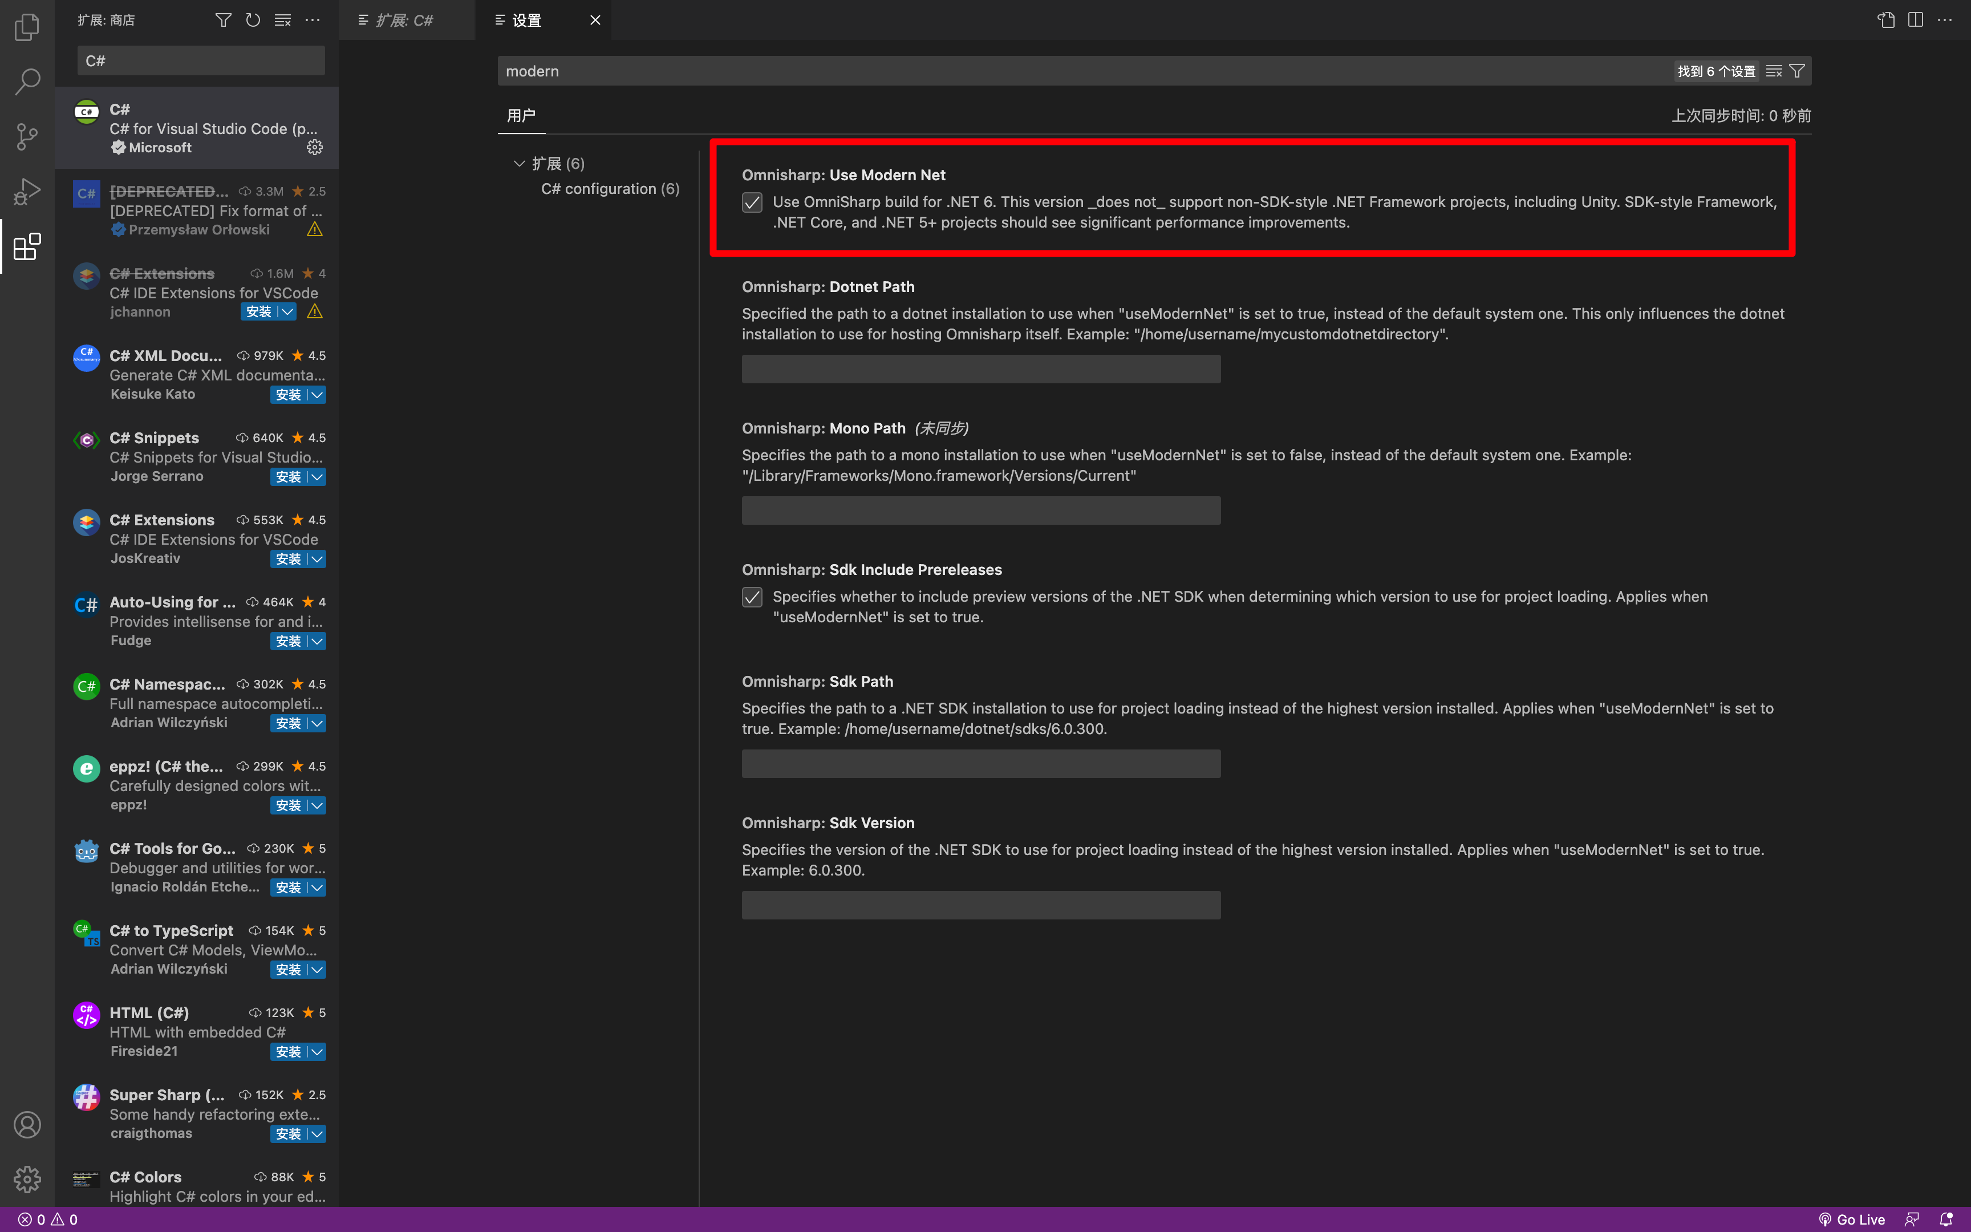Click the Go Live status bar item
The image size is (1971, 1232).
(1852, 1219)
